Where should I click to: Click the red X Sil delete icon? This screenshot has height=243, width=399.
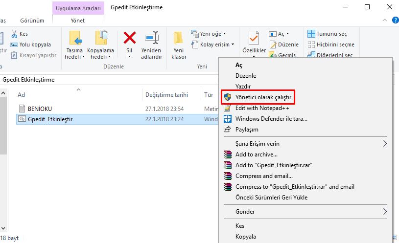coord(129,38)
